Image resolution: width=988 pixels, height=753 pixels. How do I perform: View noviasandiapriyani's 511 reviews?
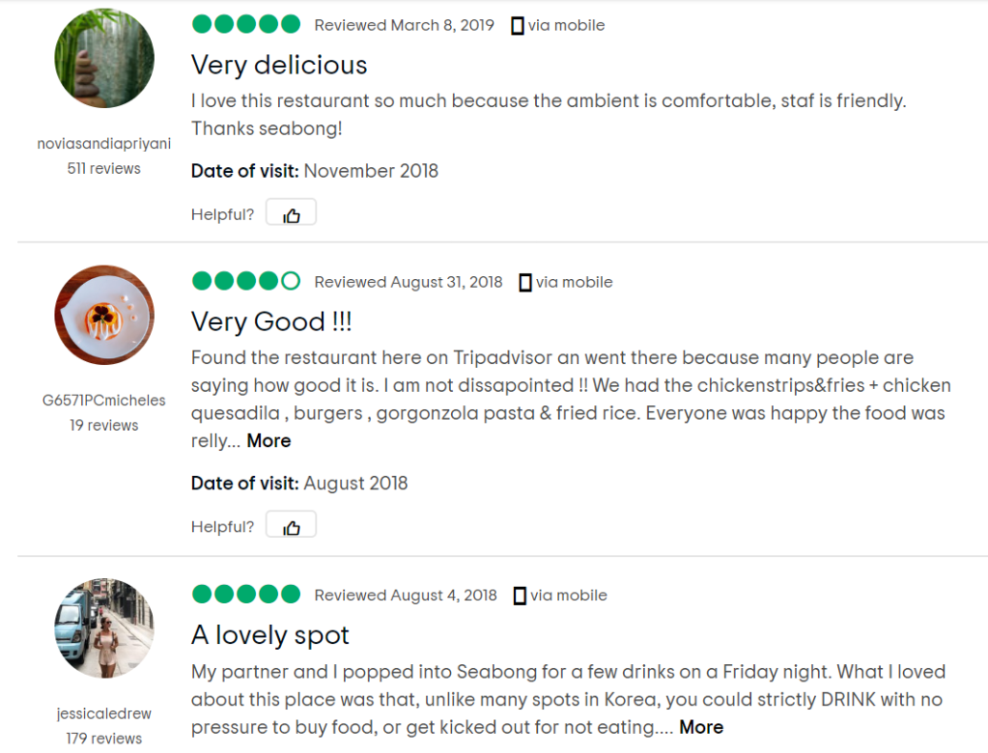(x=104, y=169)
